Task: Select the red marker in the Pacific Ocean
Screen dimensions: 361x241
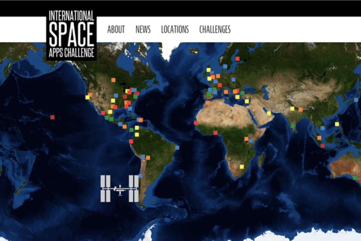Action: [52, 117]
